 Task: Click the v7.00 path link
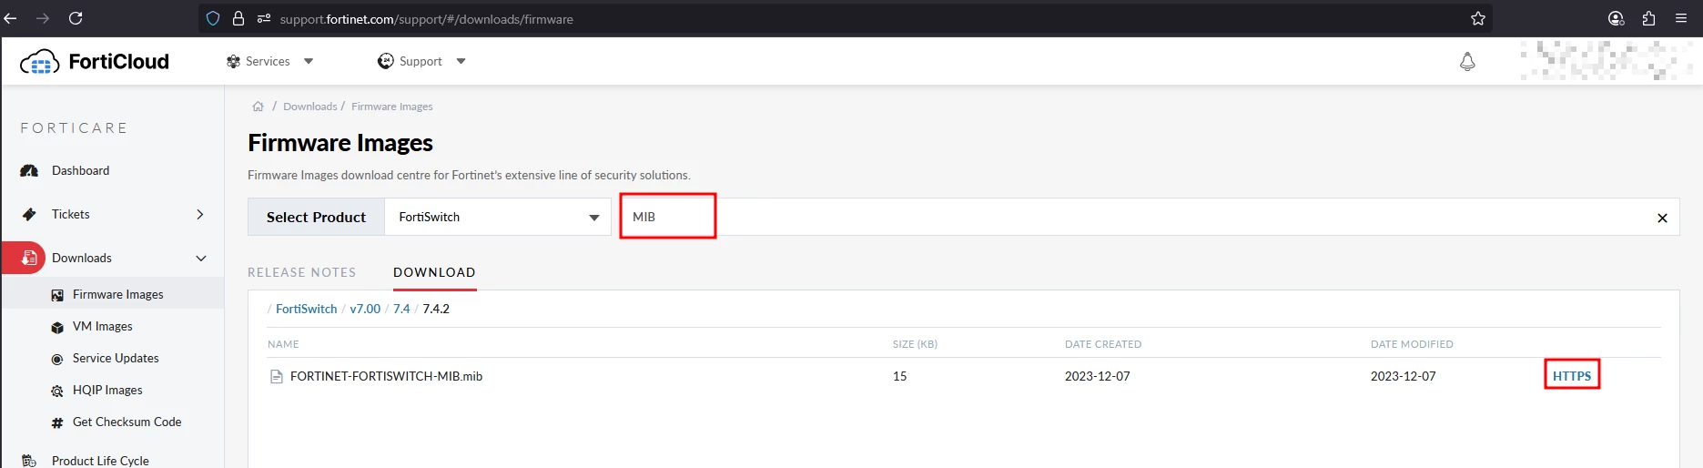point(365,309)
